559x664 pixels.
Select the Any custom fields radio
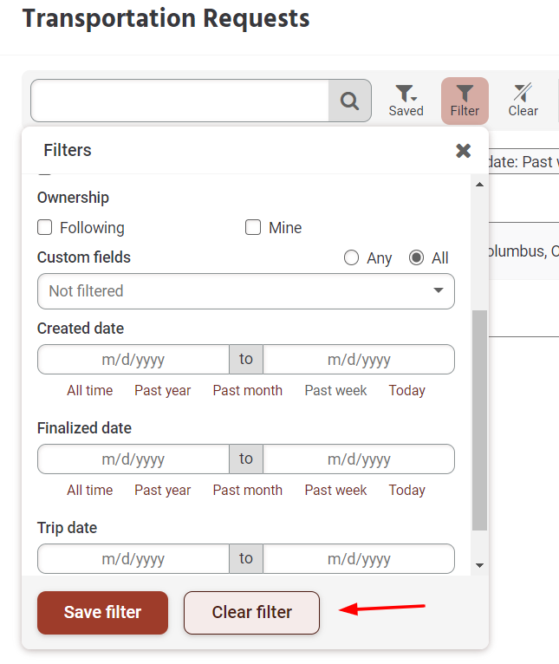[351, 257]
